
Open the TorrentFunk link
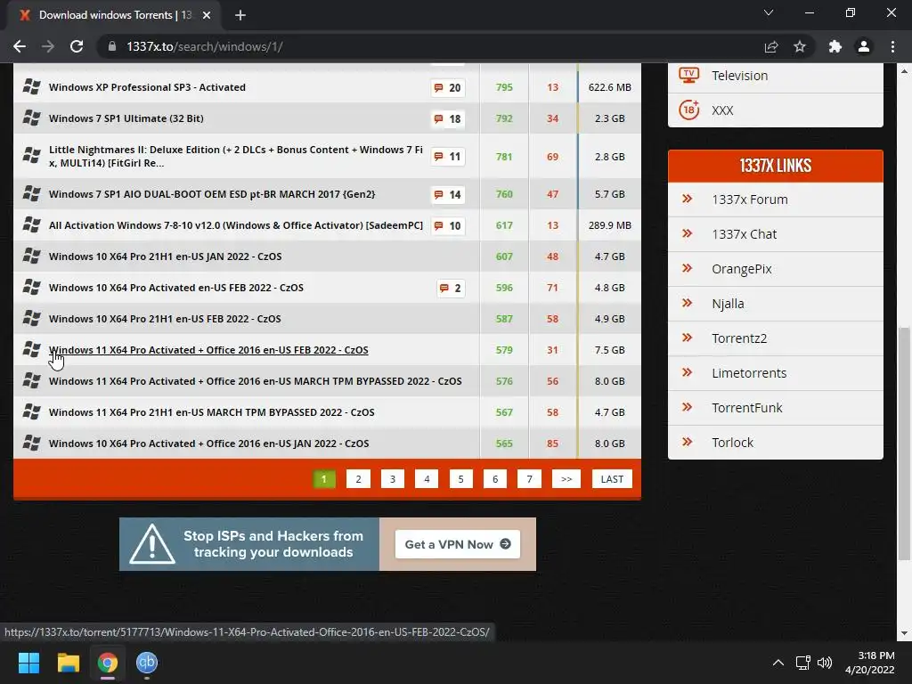(747, 408)
